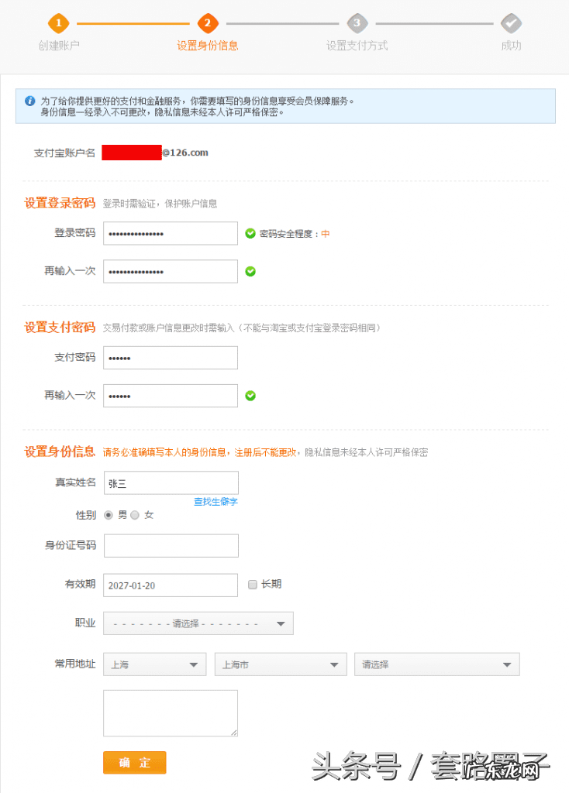Click the 查找生僻字 link

point(215,501)
